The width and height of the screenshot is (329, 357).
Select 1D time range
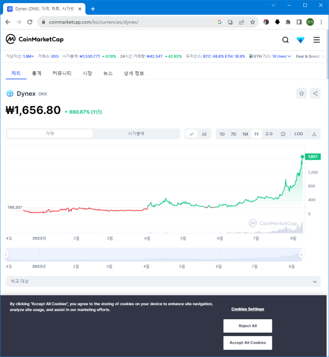(222, 134)
